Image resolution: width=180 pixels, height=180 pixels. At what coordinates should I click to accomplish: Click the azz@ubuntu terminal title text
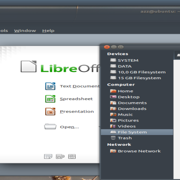tap(160, 12)
